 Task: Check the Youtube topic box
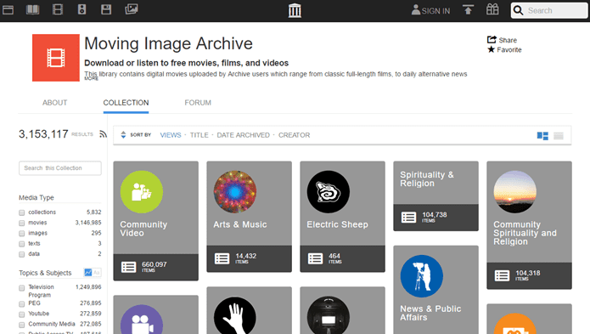(22, 314)
